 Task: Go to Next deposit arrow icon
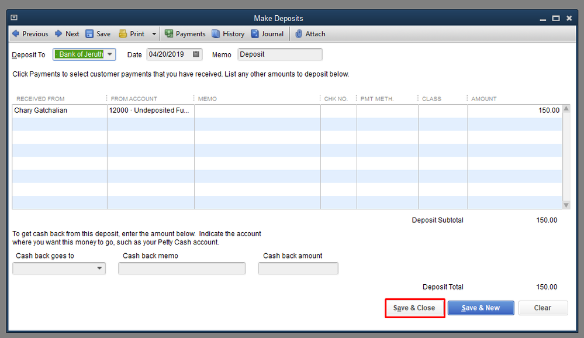click(x=58, y=33)
